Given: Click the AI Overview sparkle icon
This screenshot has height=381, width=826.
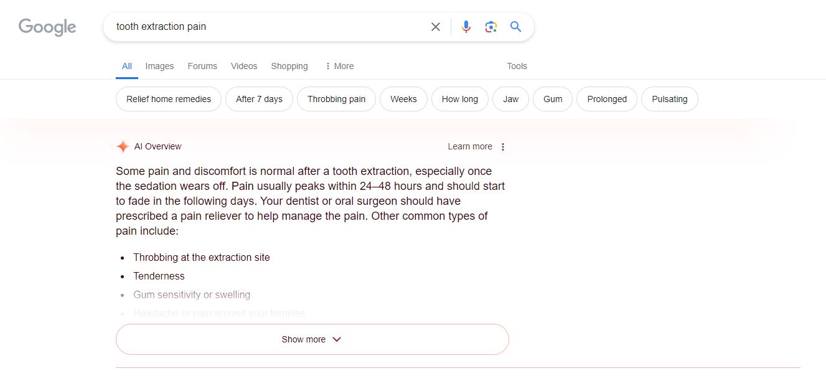Looking at the screenshot, I should (x=123, y=147).
